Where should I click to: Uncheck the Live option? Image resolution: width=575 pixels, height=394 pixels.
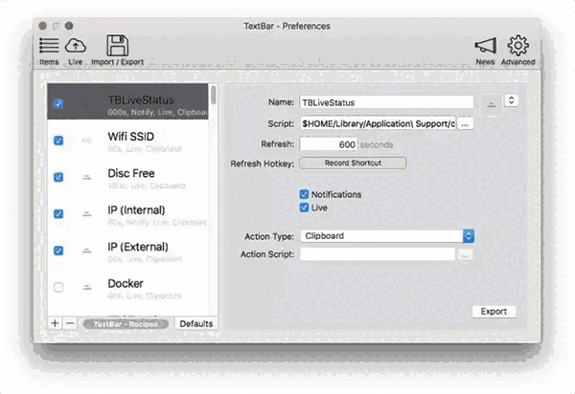304,208
